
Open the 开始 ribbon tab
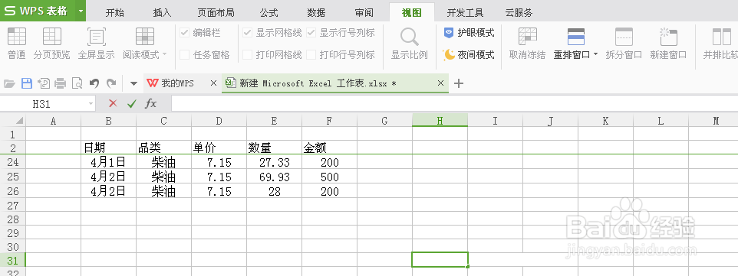[114, 13]
